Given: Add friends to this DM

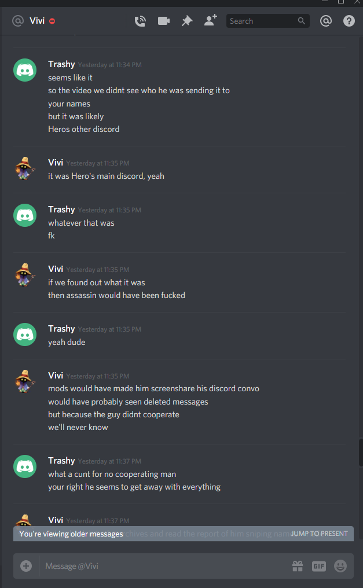Looking at the screenshot, I should [x=211, y=20].
